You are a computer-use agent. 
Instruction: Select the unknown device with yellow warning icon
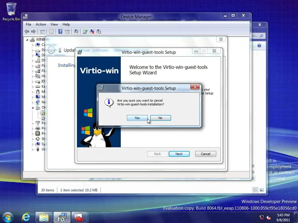pyautogui.click(x=43, y=113)
